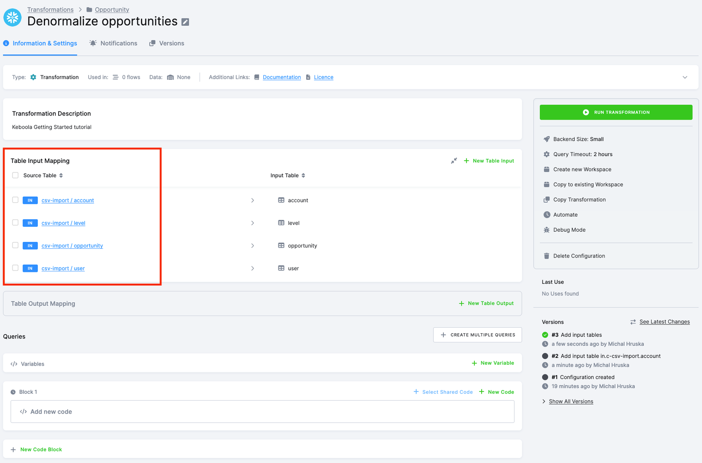Image resolution: width=702 pixels, height=463 pixels.
Task: Click the IN badge for csv-import / user
Action: 30,268
